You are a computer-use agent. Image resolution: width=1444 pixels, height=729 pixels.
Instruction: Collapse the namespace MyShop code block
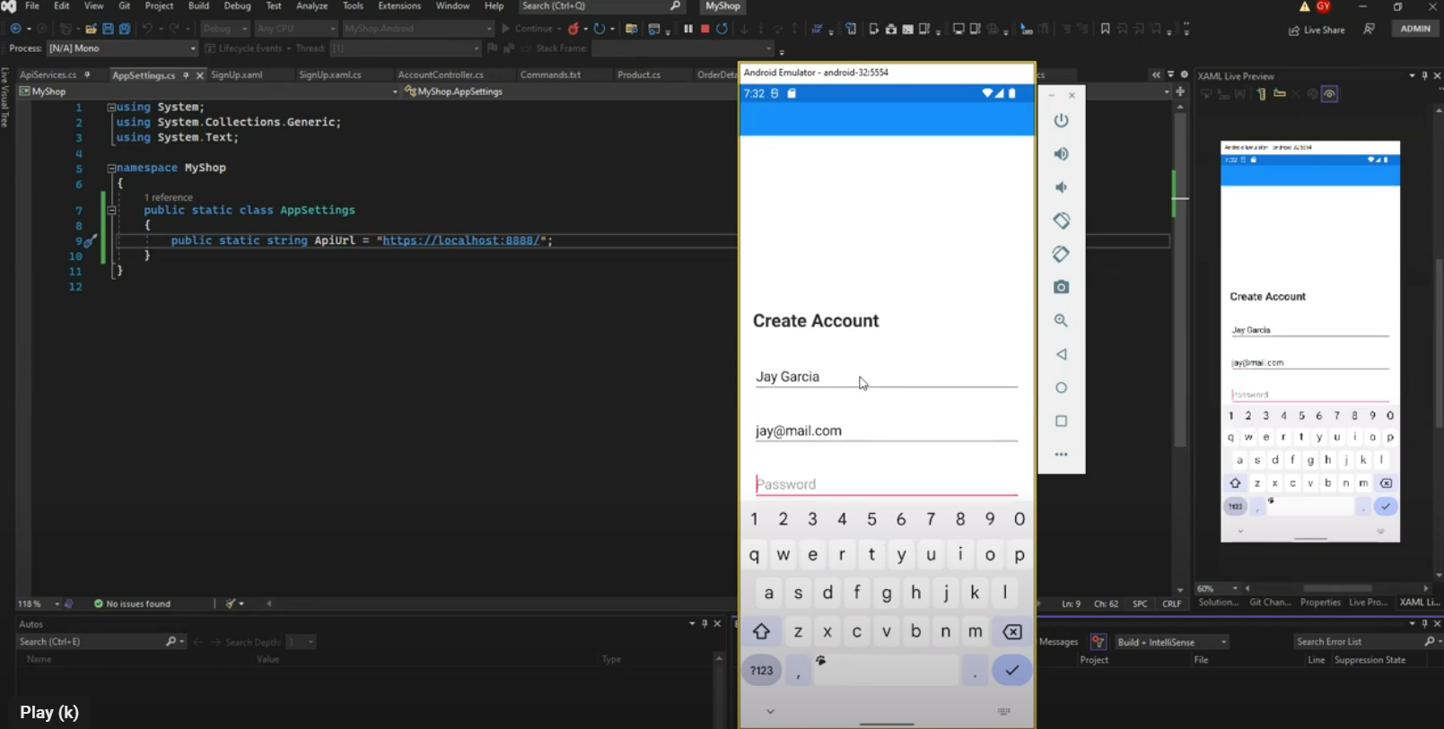coord(111,168)
